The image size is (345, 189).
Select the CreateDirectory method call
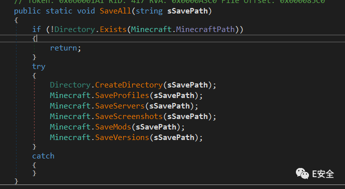click(x=129, y=85)
